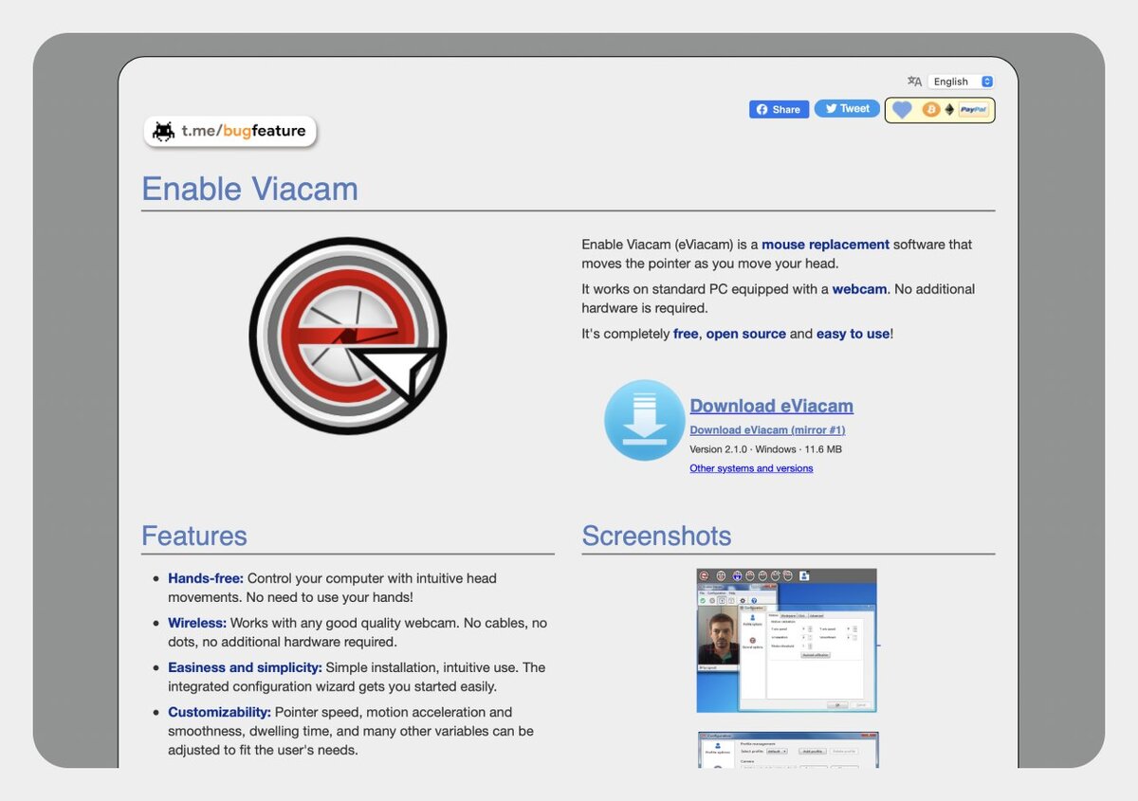Open Download eViacam (mirror #1) link
The height and width of the screenshot is (801, 1138).
[767, 430]
